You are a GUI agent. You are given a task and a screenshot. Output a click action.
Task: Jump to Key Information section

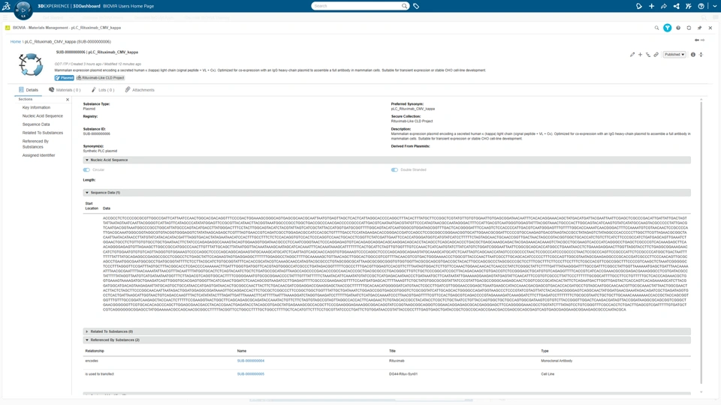[36, 107]
